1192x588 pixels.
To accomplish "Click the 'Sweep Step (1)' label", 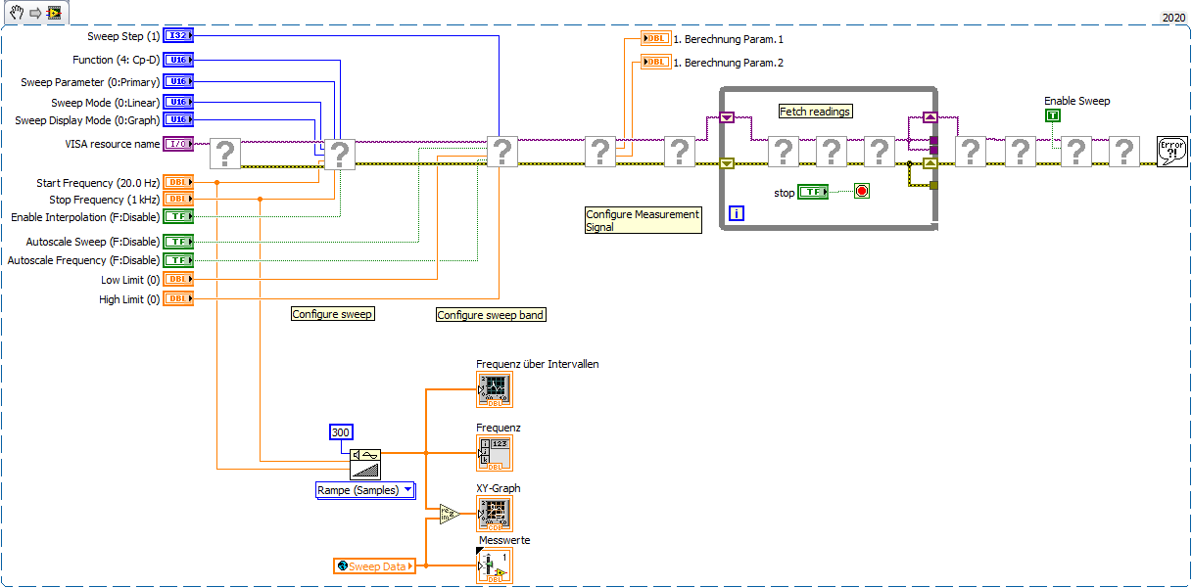I will 122,36.
